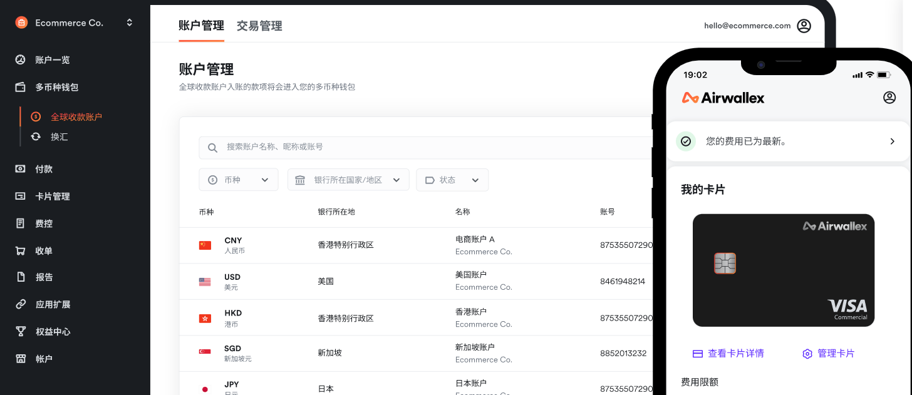Click 管理卡片 in the mobile app
The image size is (912, 395).
pyautogui.click(x=828, y=354)
